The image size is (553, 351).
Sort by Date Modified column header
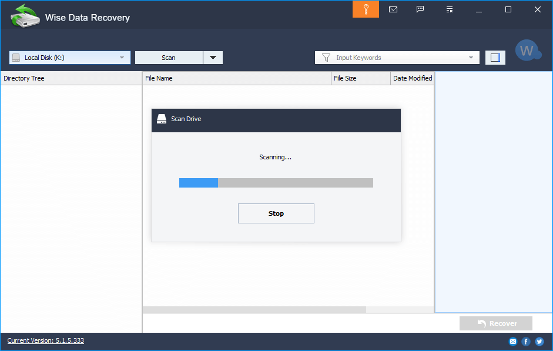pos(413,78)
